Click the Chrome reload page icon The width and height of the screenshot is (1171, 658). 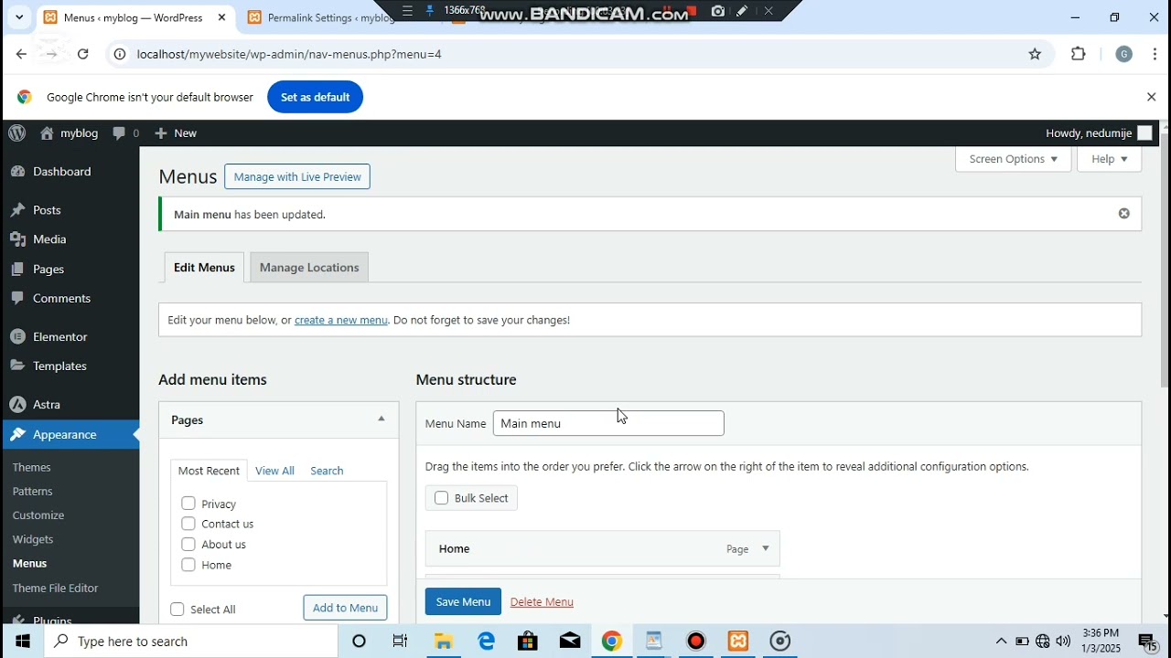pos(83,55)
